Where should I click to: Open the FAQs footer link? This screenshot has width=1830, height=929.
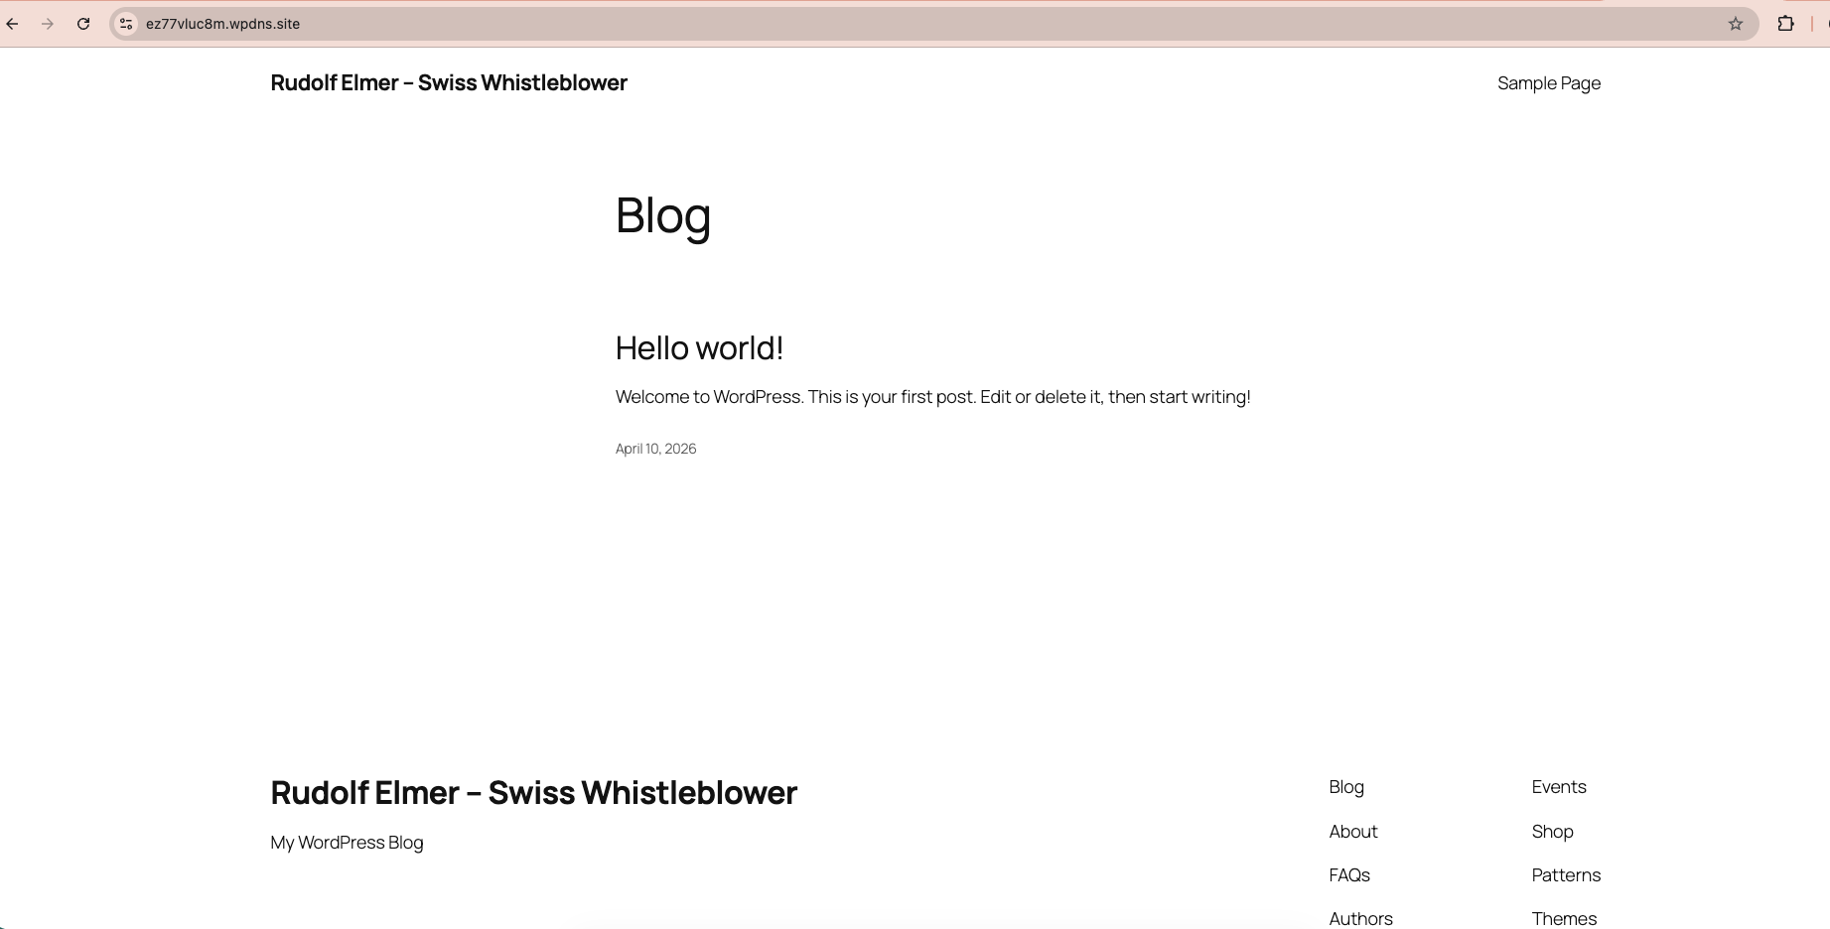coord(1348,875)
